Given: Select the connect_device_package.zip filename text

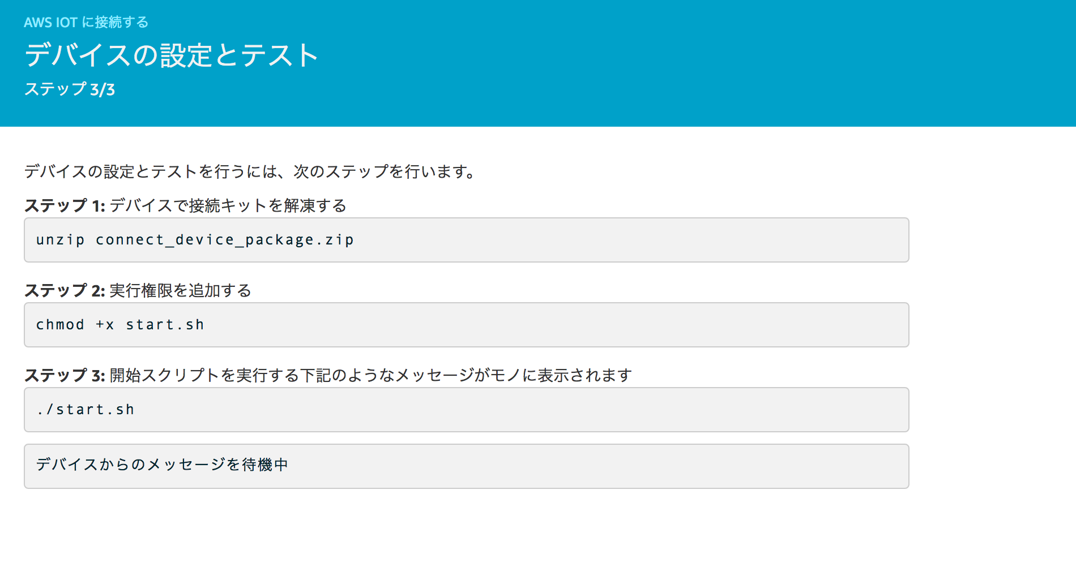Looking at the screenshot, I should [x=225, y=240].
